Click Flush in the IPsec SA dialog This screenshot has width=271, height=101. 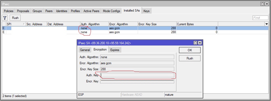point(190,58)
